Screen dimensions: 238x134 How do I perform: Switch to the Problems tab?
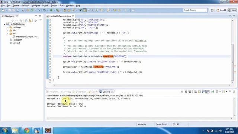coord(52,92)
